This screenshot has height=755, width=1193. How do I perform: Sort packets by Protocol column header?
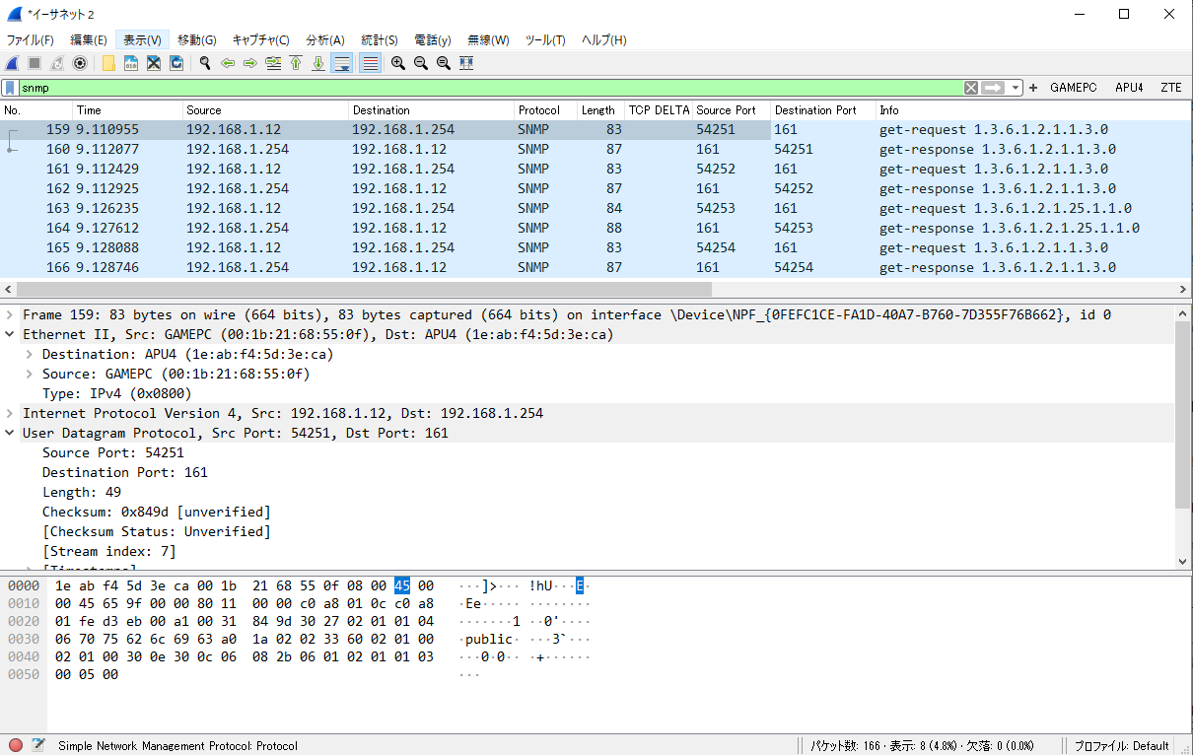[544, 110]
